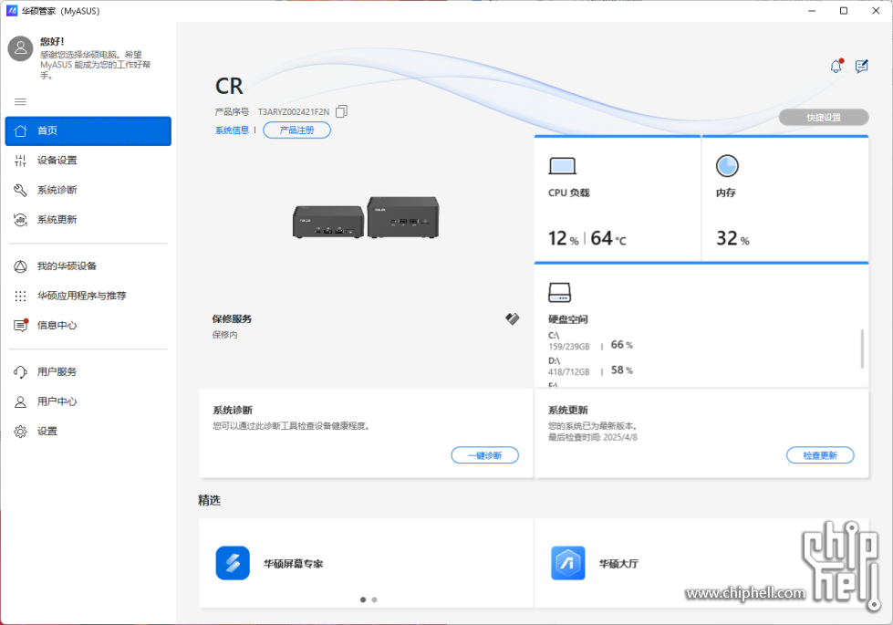Click the MyASUS title bar logo

[11, 11]
